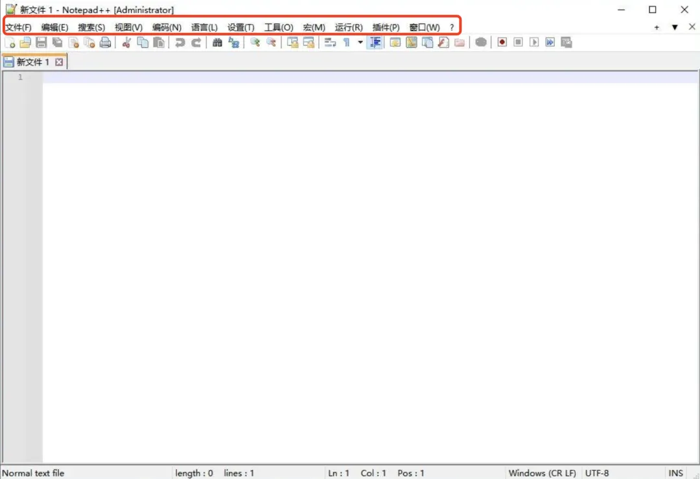Open the 文件(F) menu
Image resolution: width=700 pixels, height=479 pixels.
18,27
